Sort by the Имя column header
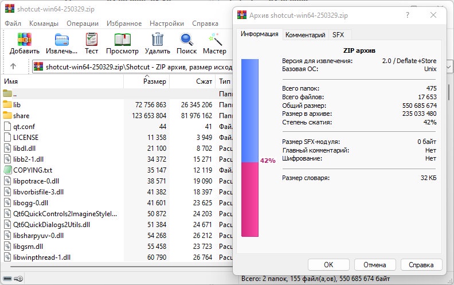Screen dimensions: 454x285 [x=62, y=81]
